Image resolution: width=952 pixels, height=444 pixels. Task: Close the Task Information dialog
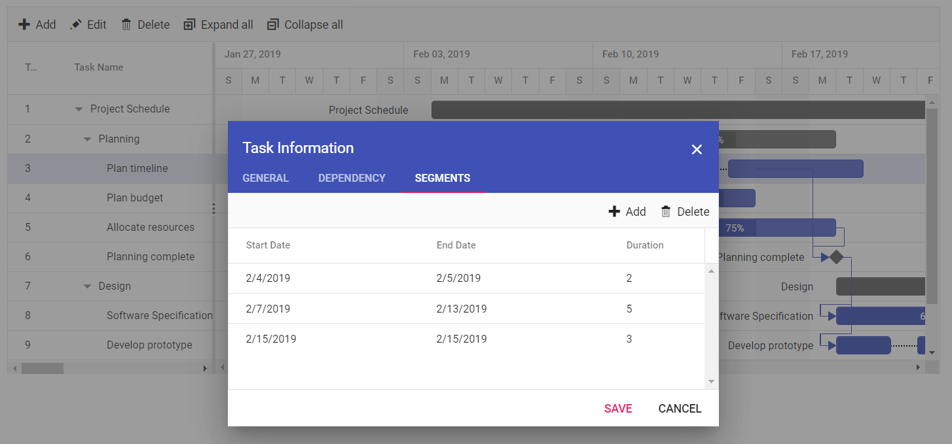click(697, 149)
